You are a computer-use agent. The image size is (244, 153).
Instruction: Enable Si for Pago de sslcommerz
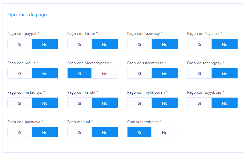[x=139, y=73]
